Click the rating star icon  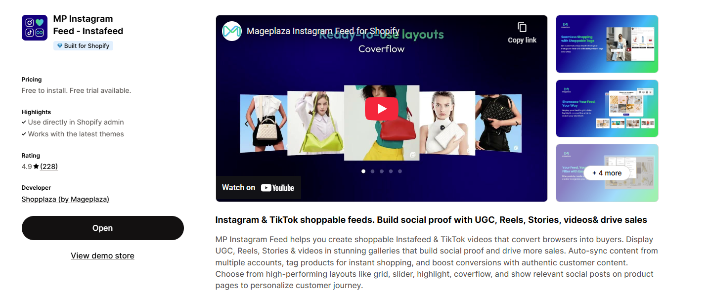tap(36, 167)
